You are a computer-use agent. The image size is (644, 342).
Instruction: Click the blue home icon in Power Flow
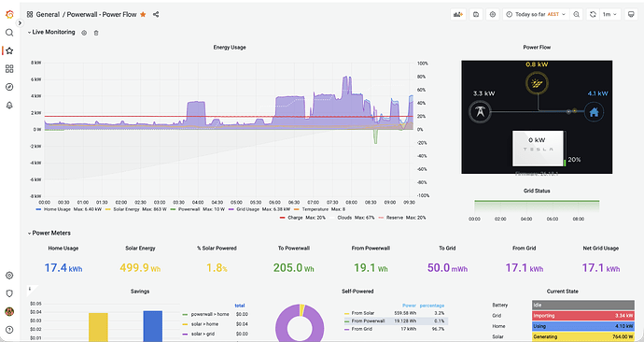click(x=594, y=111)
